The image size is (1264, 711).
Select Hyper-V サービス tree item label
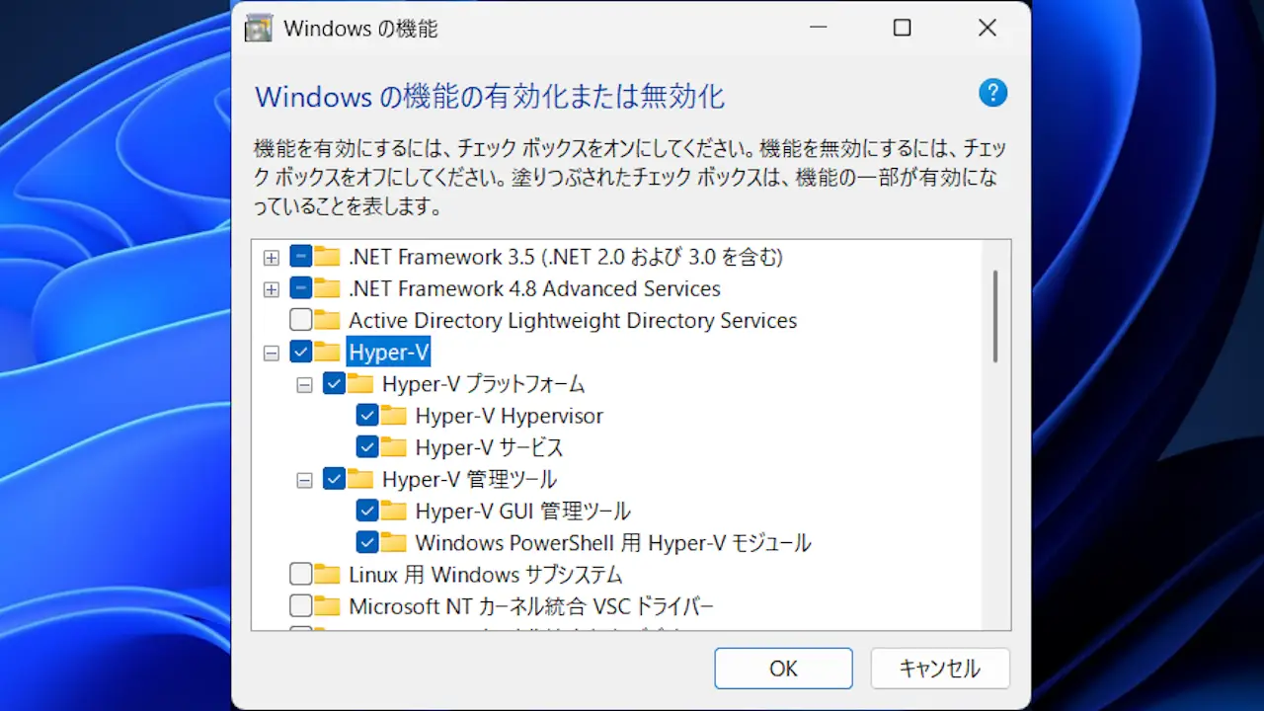tap(489, 447)
